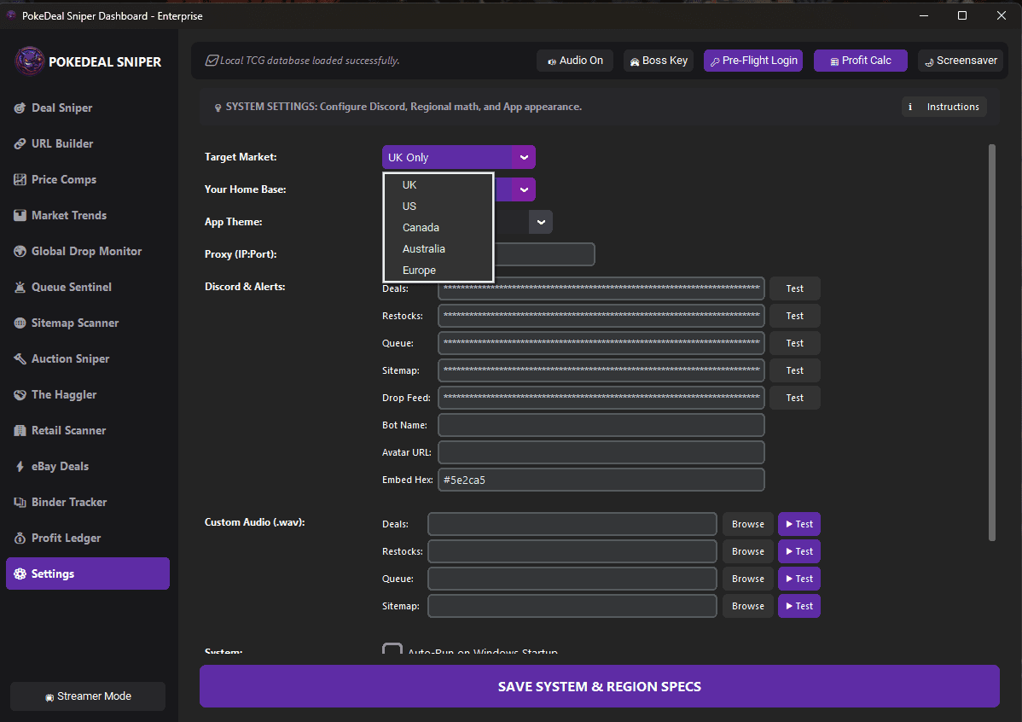The width and height of the screenshot is (1022, 722).
Task: Click the Binder Tracker icon
Action: pyautogui.click(x=20, y=503)
